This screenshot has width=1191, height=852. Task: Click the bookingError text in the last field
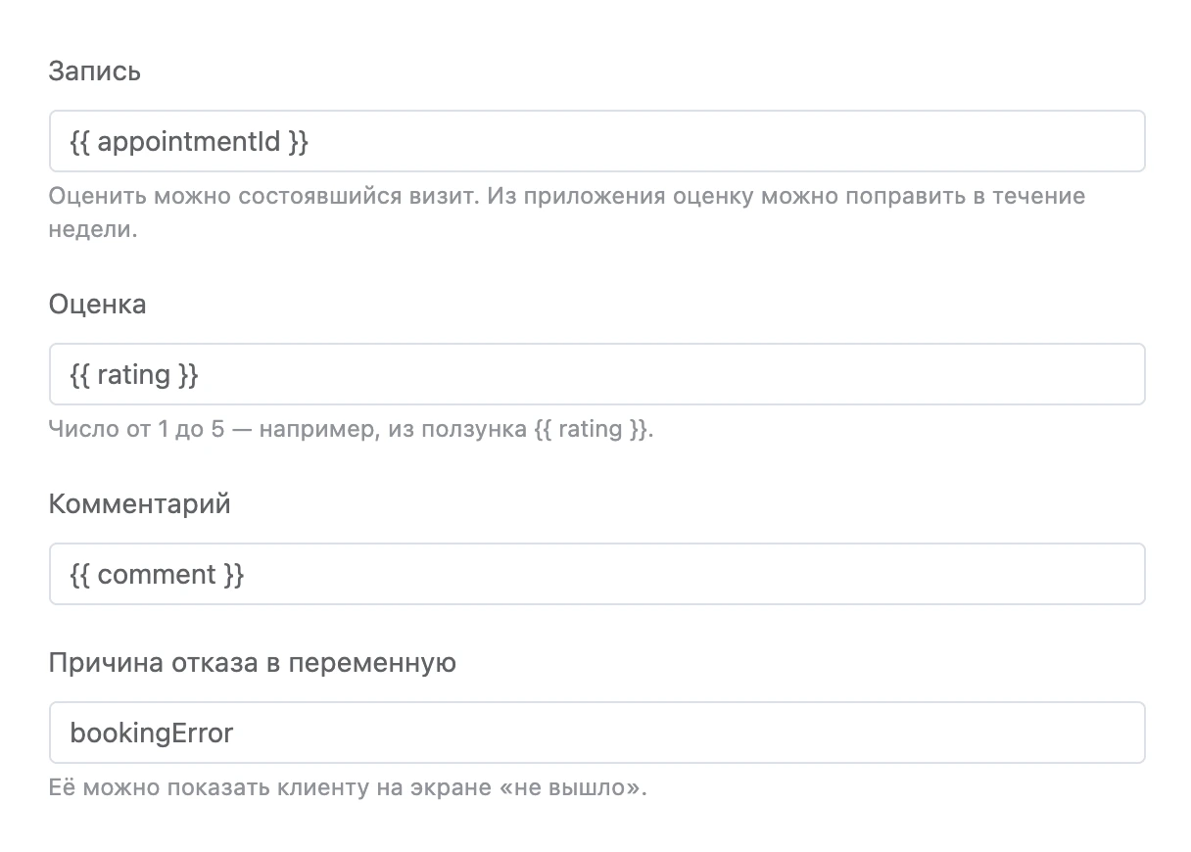152,734
